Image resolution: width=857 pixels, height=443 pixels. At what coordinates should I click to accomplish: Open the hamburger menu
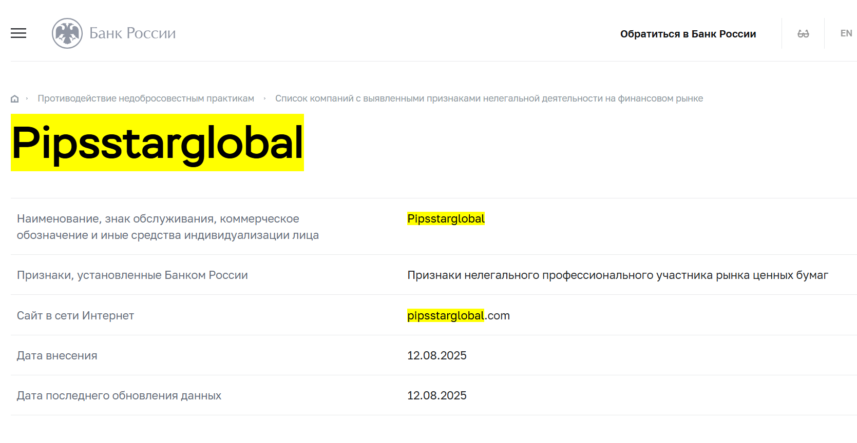[x=18, y=33]
